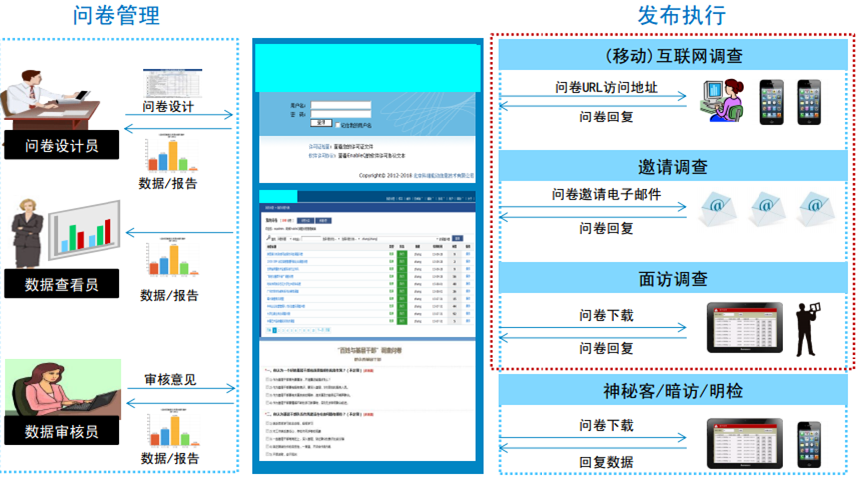Click '问卷回复' in 邀请调查 section
This screenshot has height=479, width=868.
point(606,228)
